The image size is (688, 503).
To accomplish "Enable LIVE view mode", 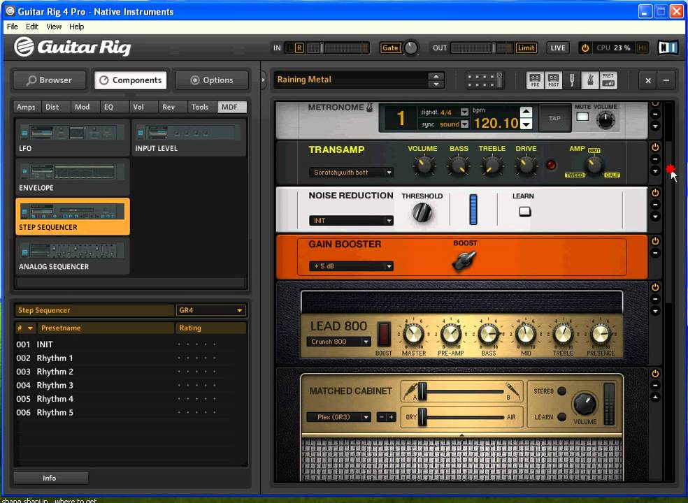I will pyautogui.click(x=558, y=48).
